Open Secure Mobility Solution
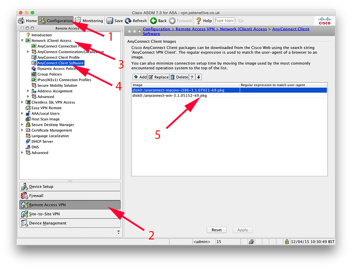Viewport: 352px width, 269px height. click(57, 85)
